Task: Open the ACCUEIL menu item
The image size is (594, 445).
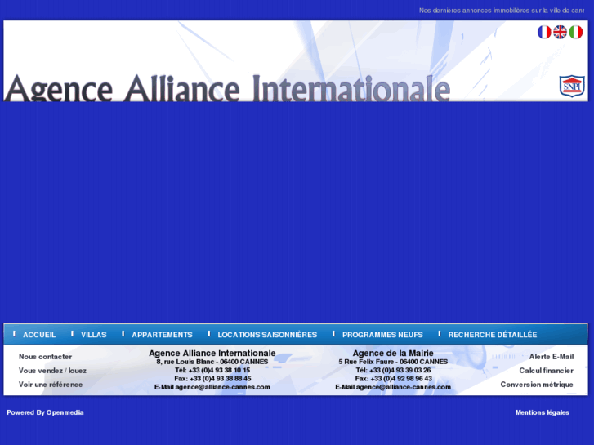Action: pos(39,335)
